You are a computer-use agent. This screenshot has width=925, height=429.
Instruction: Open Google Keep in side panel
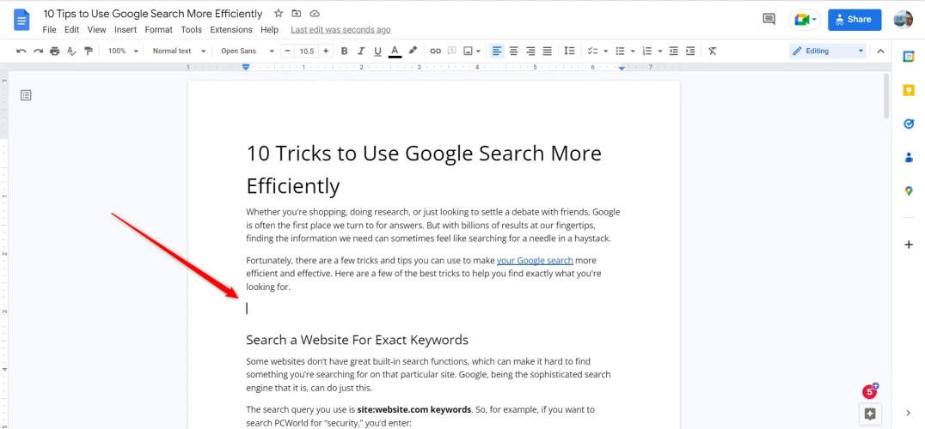pos(909,90)
